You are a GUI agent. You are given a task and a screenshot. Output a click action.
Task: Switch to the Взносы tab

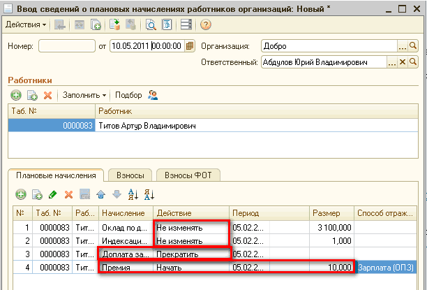point(130,175)
